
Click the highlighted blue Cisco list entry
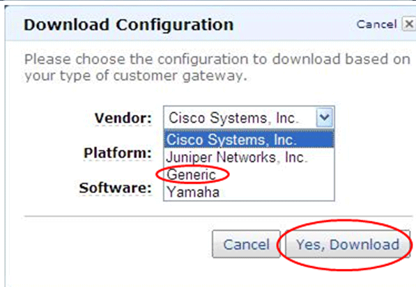tap(249, 139)
